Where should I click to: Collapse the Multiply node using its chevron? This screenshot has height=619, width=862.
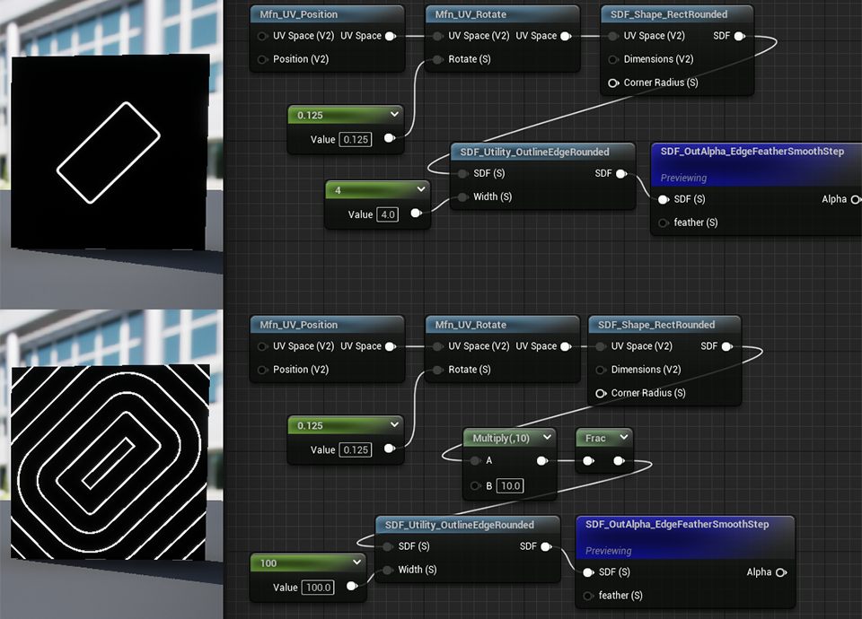click(545, 439)
